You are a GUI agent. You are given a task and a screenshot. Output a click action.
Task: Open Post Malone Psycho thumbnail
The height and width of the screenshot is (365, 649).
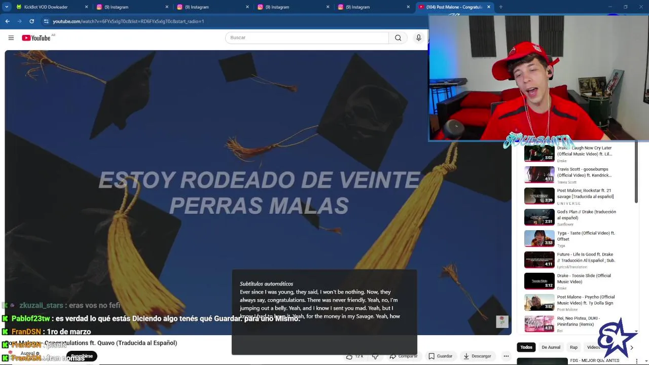539,302
